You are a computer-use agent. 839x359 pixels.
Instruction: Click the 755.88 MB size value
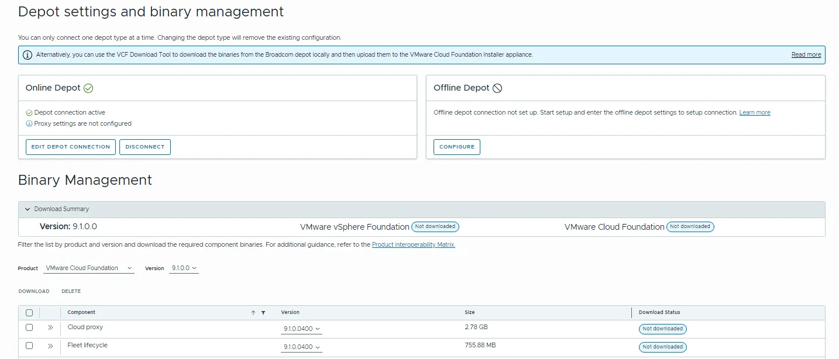pyautogui.click(x=480, y=346)
